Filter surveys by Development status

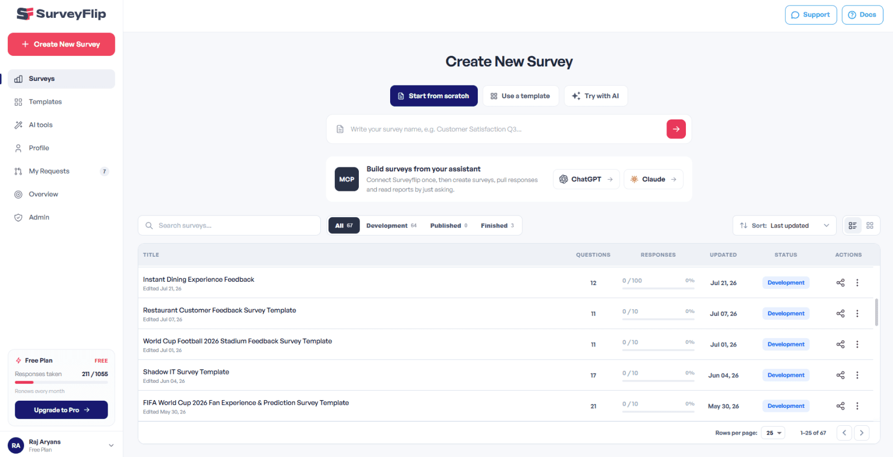[391, 225]
